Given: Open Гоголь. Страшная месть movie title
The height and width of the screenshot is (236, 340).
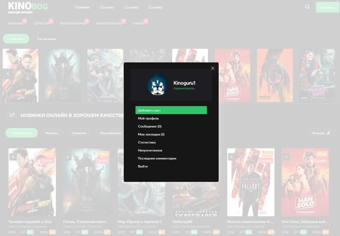Looking at the screenshot, I should [85, 222].
